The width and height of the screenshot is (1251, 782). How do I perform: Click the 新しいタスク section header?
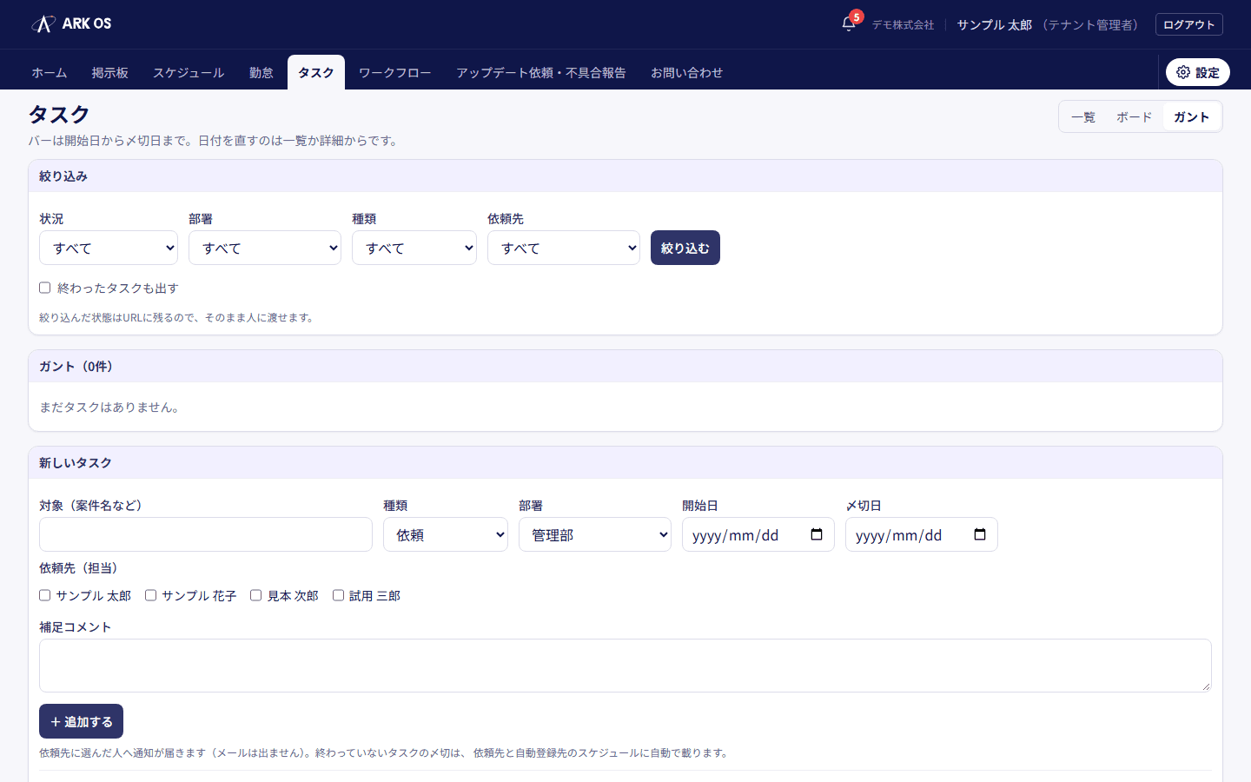[625, 462]
